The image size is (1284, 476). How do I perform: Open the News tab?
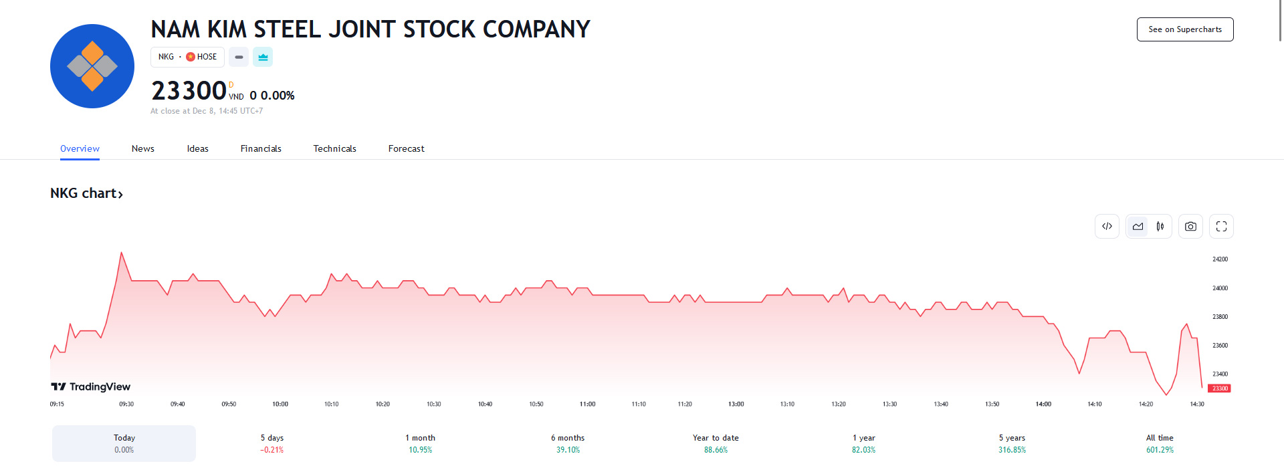(x=143, y=148)
